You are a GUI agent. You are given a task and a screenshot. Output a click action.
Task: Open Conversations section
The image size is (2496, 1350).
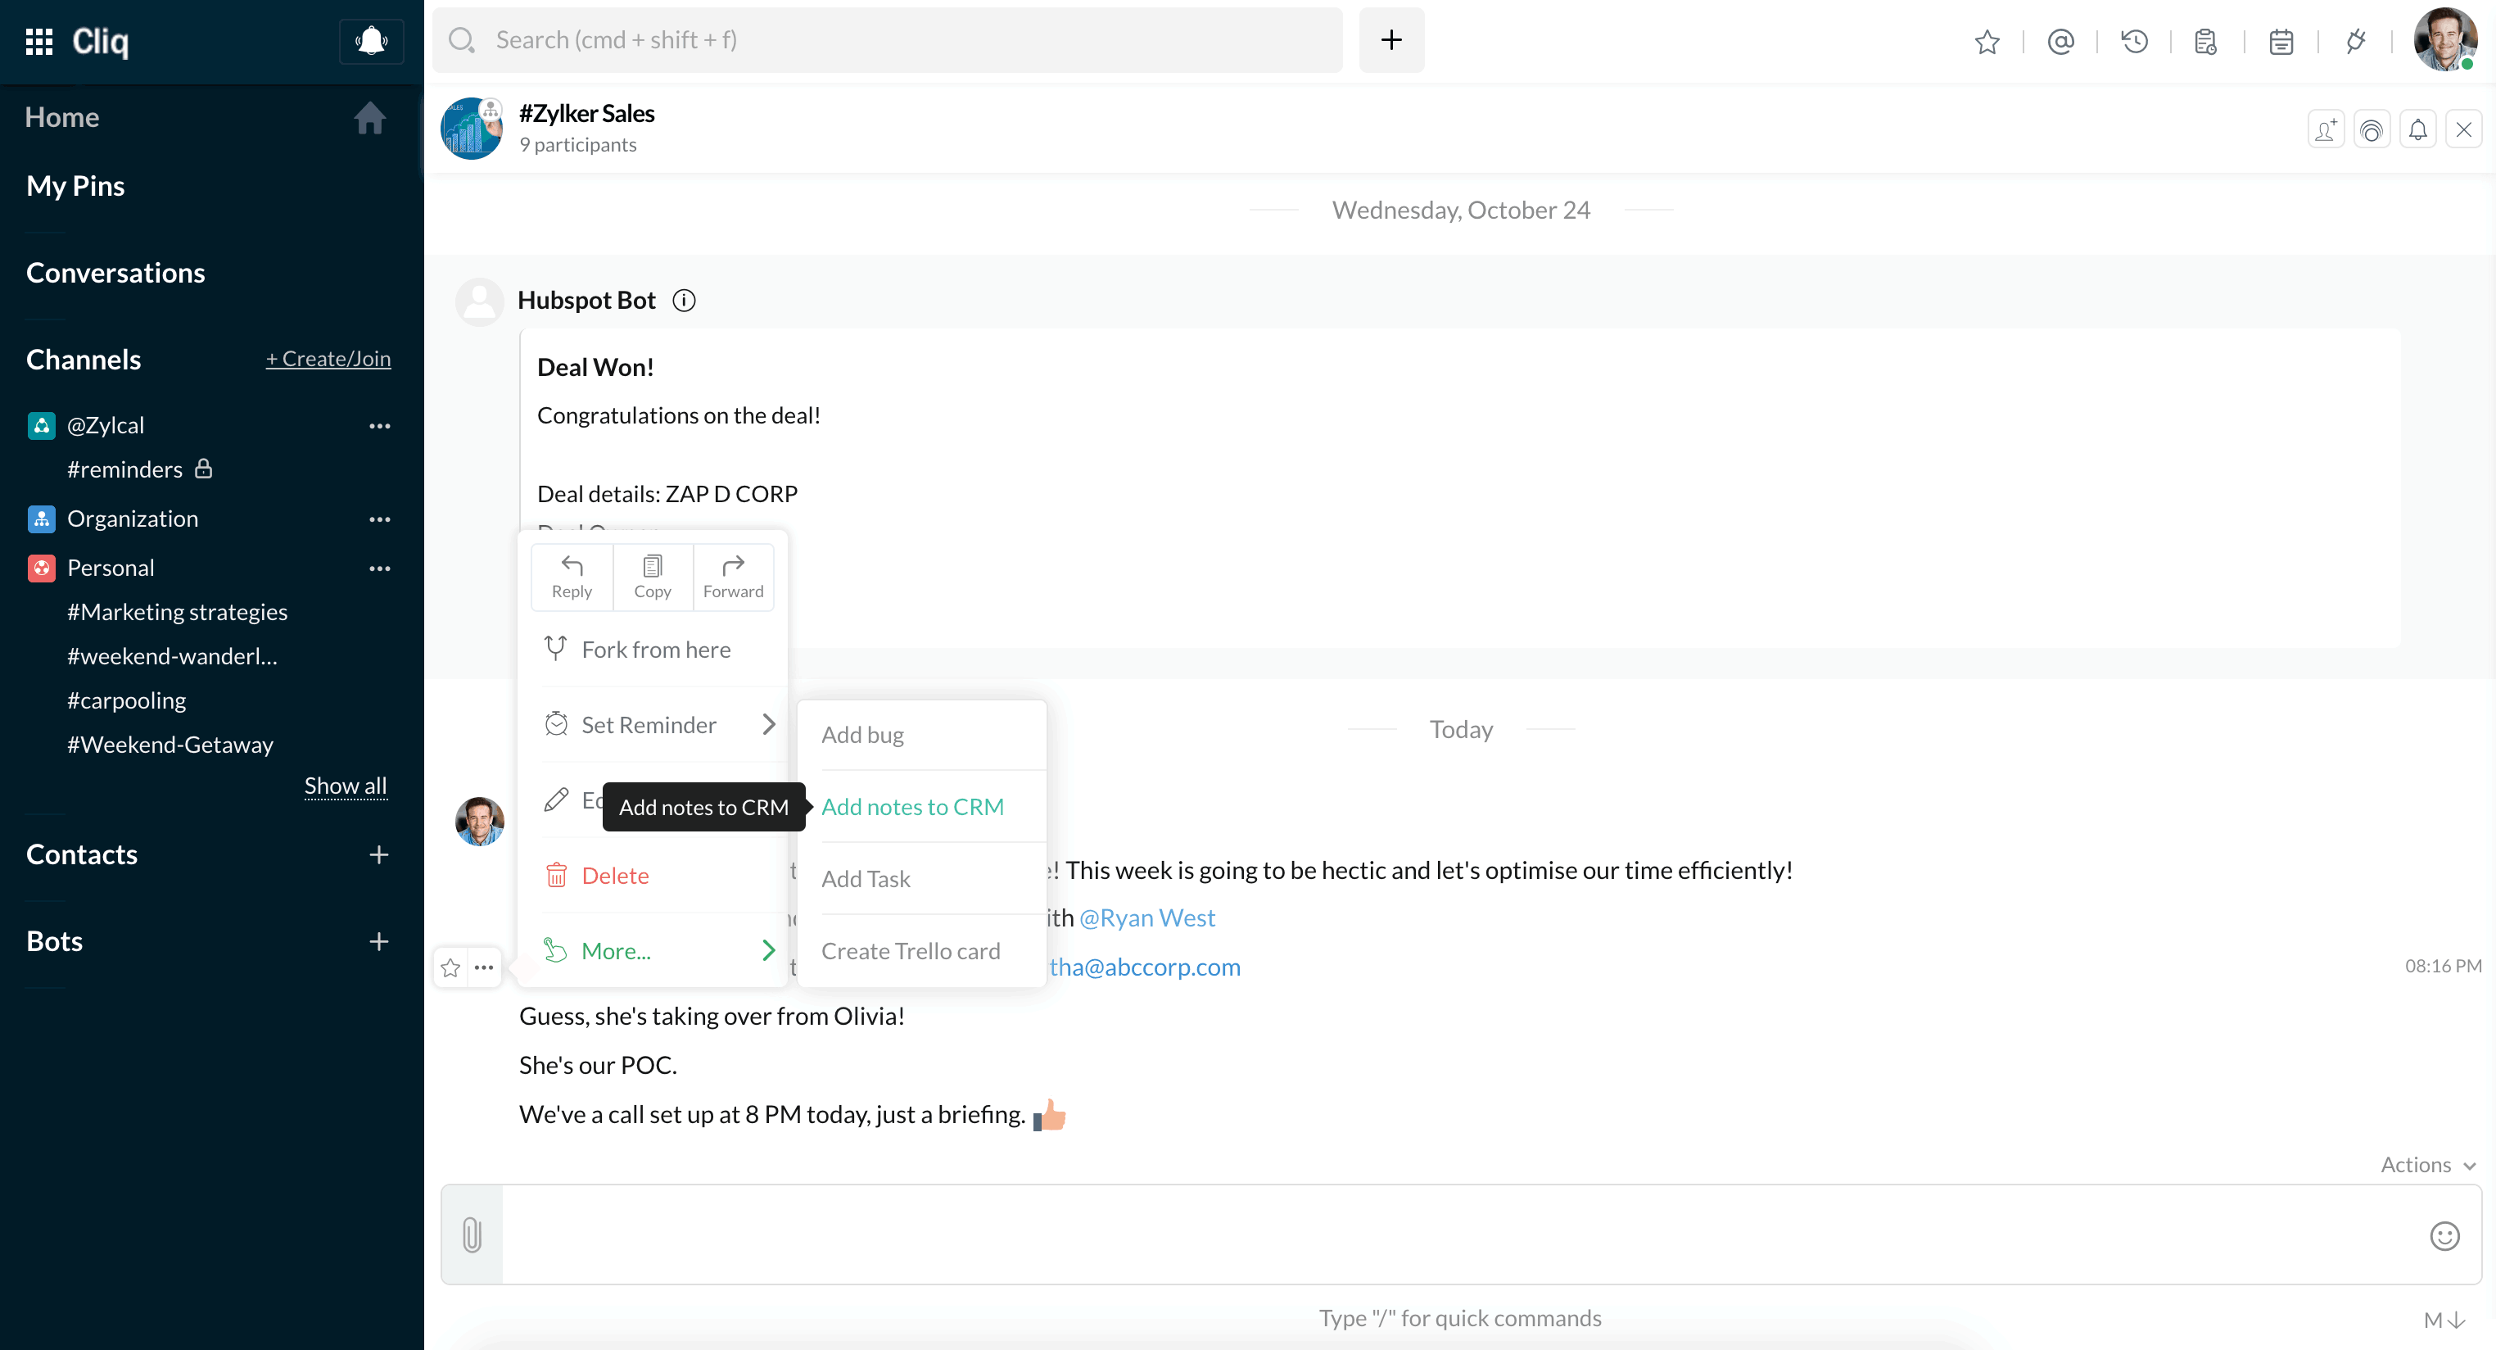[115, 272]
